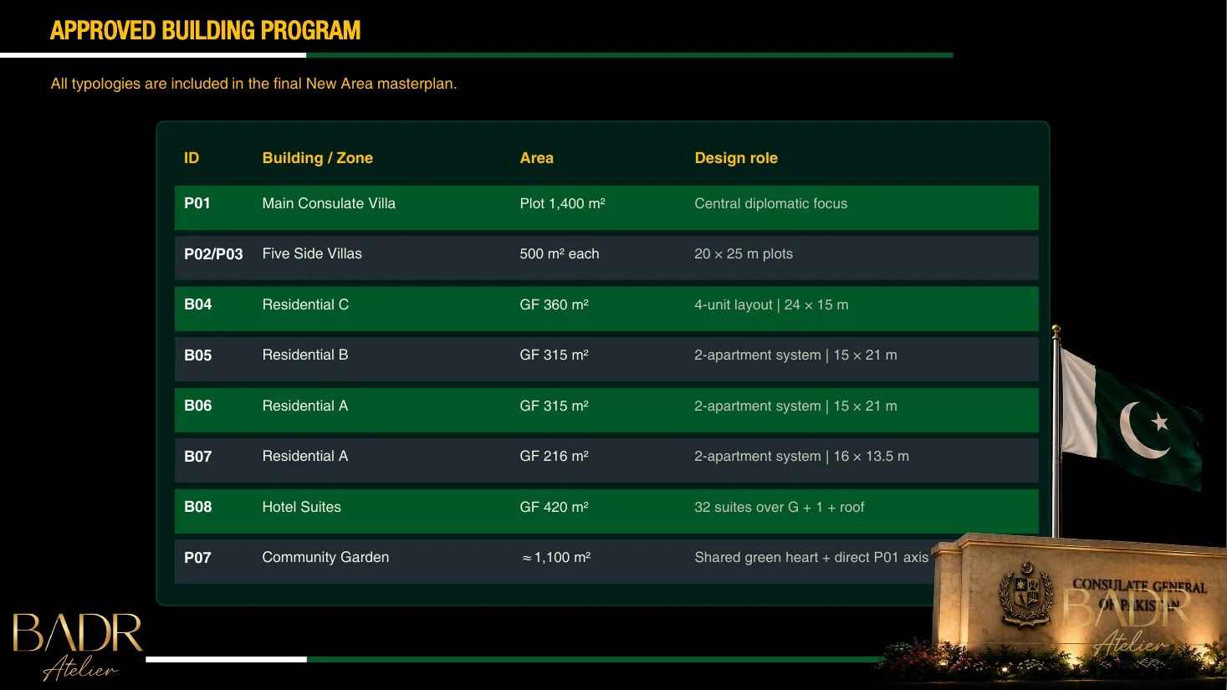Screen dimensions: 1227x690
Task: Click the "Main Consulate Villa" cell
Action: [329, 203]
